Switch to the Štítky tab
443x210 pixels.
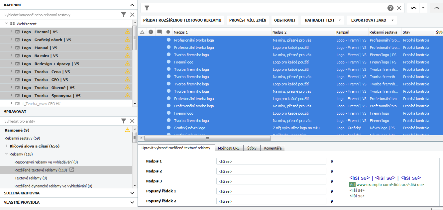click(252, 148)
